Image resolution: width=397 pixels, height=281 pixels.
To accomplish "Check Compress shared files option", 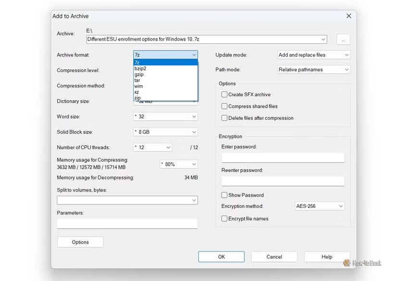I will click(224, 106).
